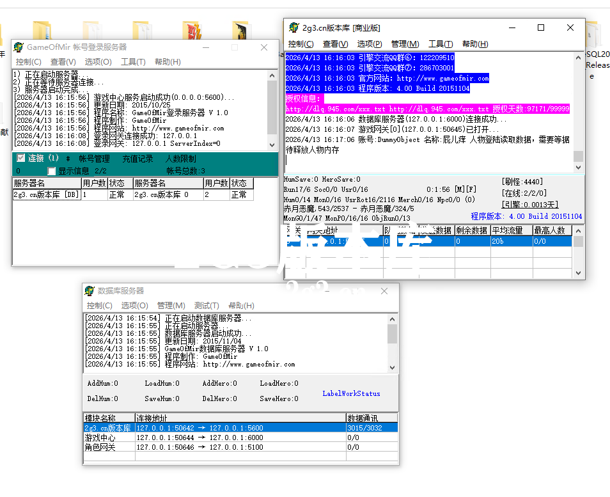Click 人数限制 in the teal panel
Screen dimensions: 610x497
(181, 158)
